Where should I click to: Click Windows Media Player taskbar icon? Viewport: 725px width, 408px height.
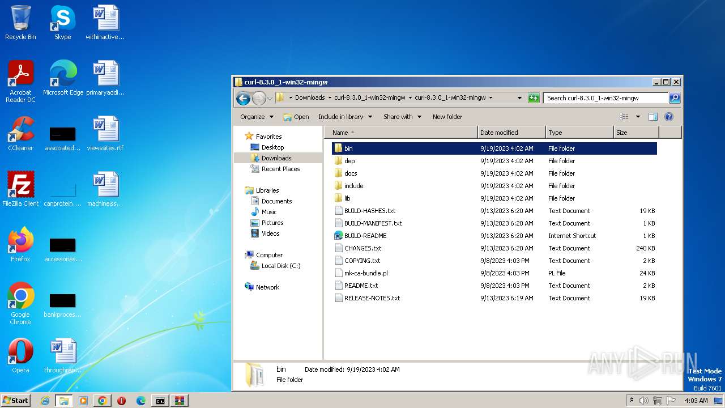[x=83, y=401]
